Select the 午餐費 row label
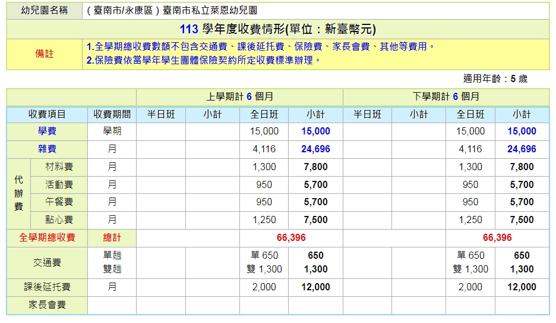556x323 pixels. tap(59, 202)
